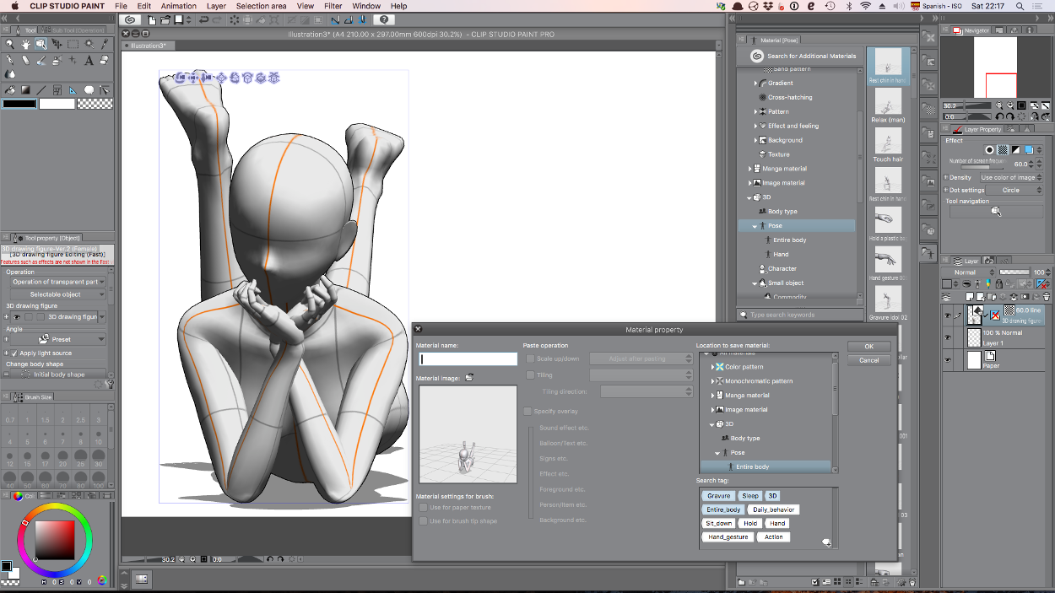The height and width of the screenshot is (593, 1055).
Task: Select the Eraser tool
Action: 24,59
